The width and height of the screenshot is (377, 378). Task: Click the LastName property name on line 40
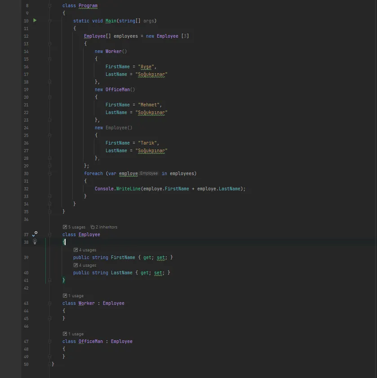tap(122, 273)
